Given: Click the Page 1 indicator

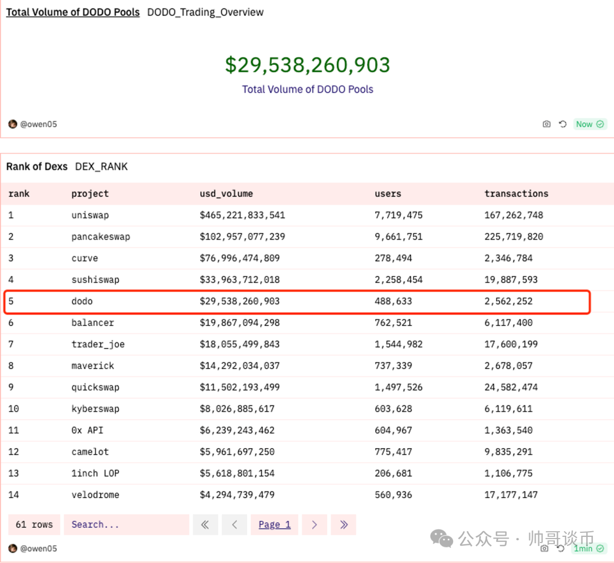Looking at the screenshot, I should pyautogui.click(x=275, y=524).
